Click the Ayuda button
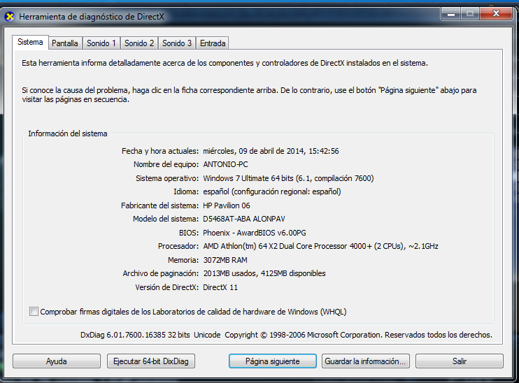The width and height of the screenshot is (519, 383). 56,361
